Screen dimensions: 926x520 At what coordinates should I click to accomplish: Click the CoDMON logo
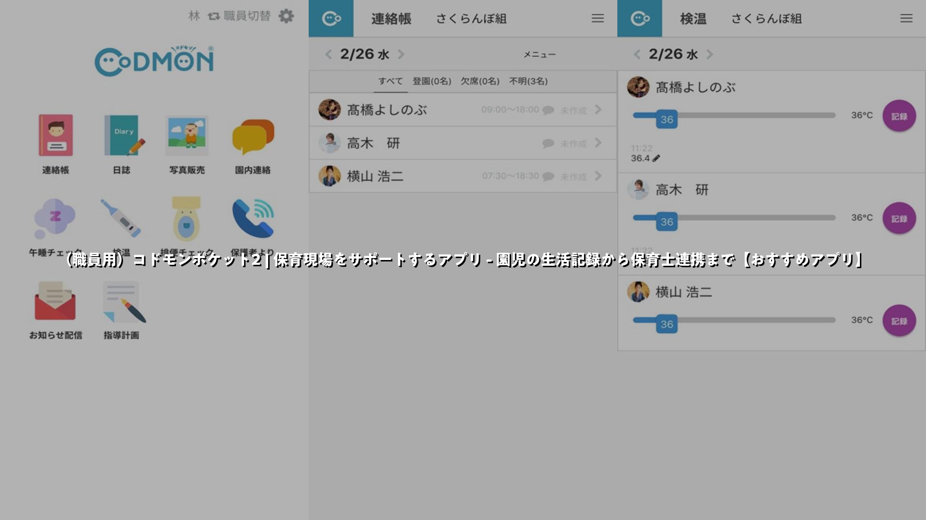154,61
